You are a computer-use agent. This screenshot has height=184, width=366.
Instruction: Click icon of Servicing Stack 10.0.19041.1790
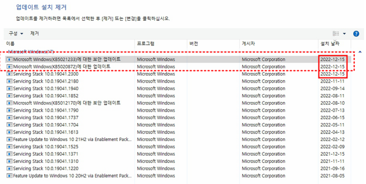click(x=10, y=110)
